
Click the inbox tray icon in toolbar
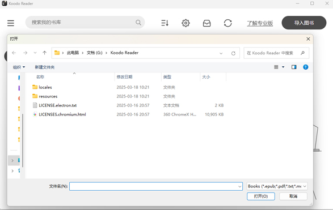point(206,23)
